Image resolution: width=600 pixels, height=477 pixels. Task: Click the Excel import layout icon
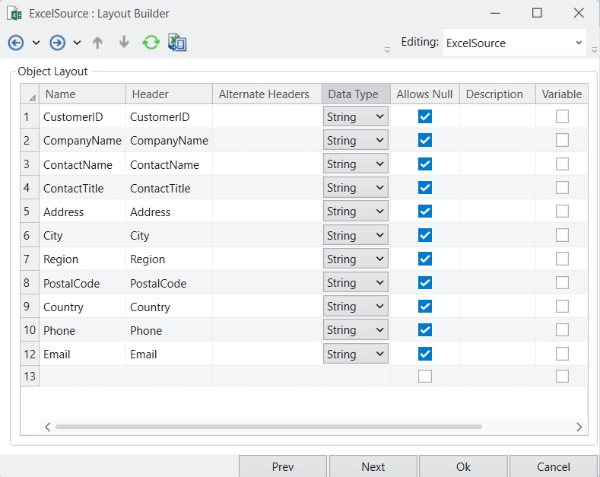[x=177, y=43]
